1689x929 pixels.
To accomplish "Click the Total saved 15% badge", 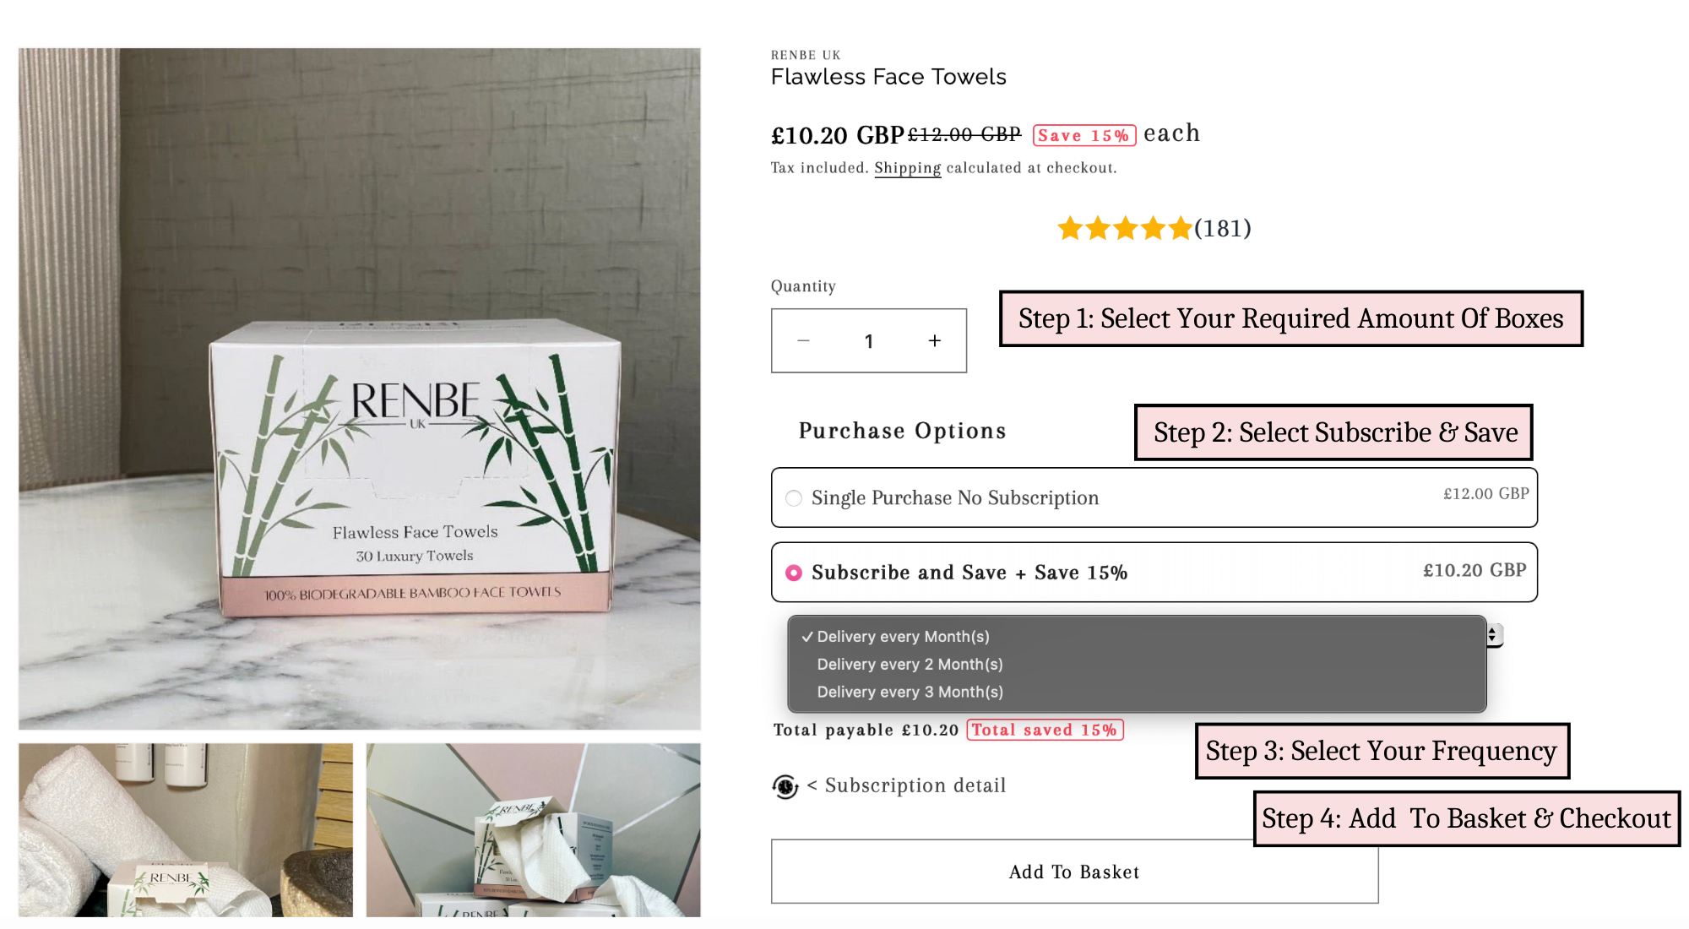I will pos(1045,730).
